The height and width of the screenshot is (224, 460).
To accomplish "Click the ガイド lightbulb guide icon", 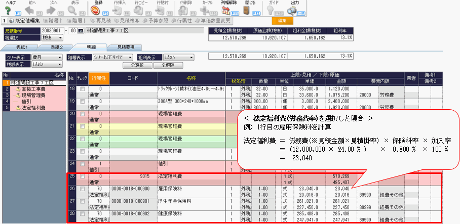I will click(x=271, y=10).
